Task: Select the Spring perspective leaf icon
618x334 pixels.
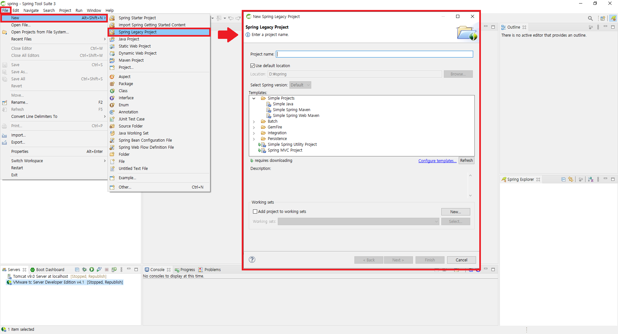Action: click(613, 18)
